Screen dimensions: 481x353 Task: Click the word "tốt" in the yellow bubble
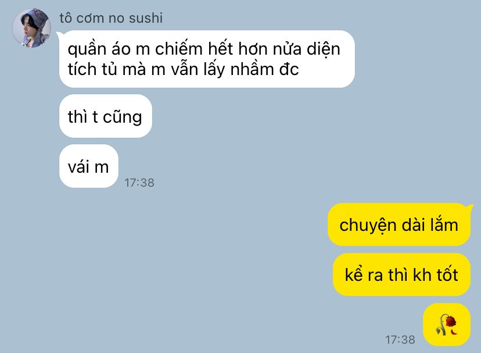click(447, 274)
